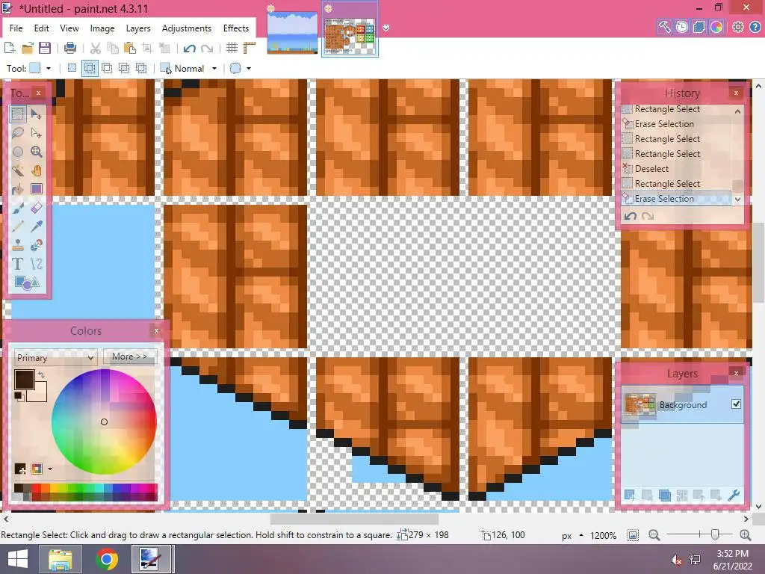This screenshot has height=574, width=765.
Task: Open the Image menu
Action: pyautogui.click(x=102, y=28)
